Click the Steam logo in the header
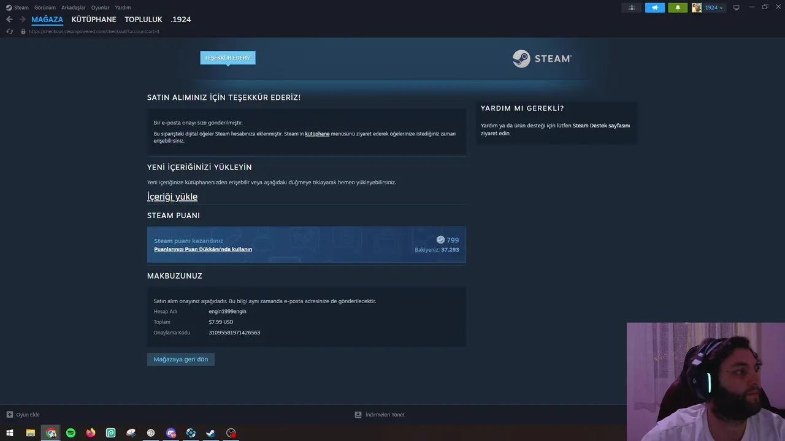The height and width of the screenshot is (441, 785). [542, 59]
